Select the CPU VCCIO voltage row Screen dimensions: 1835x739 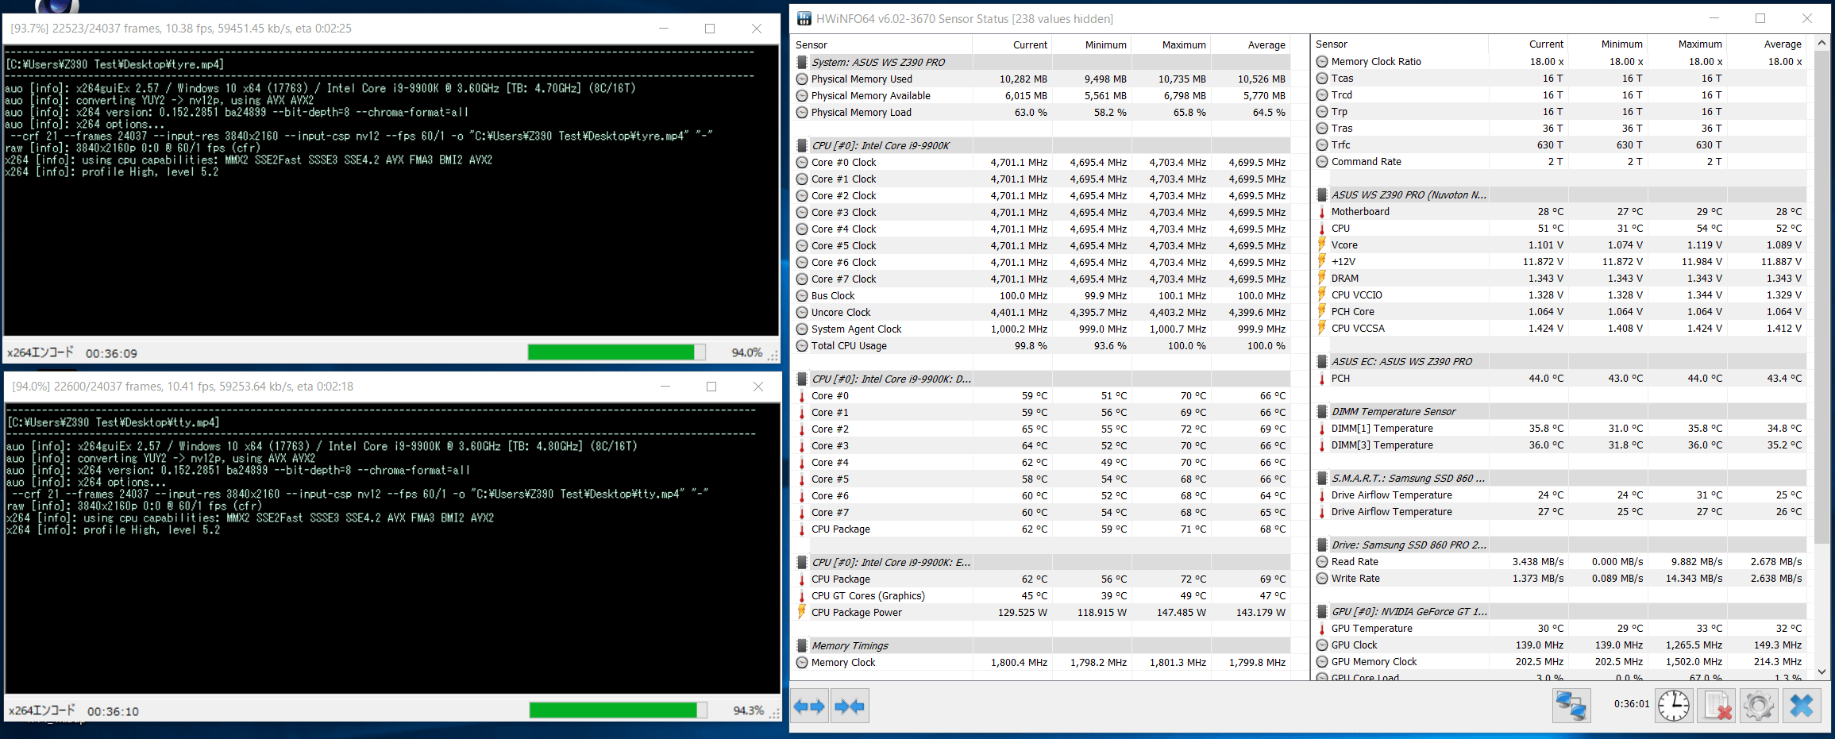1560,294
